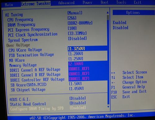The image size is (155, 120).
Task: Click the Spread Spectrum label
Action: (23, 40)
